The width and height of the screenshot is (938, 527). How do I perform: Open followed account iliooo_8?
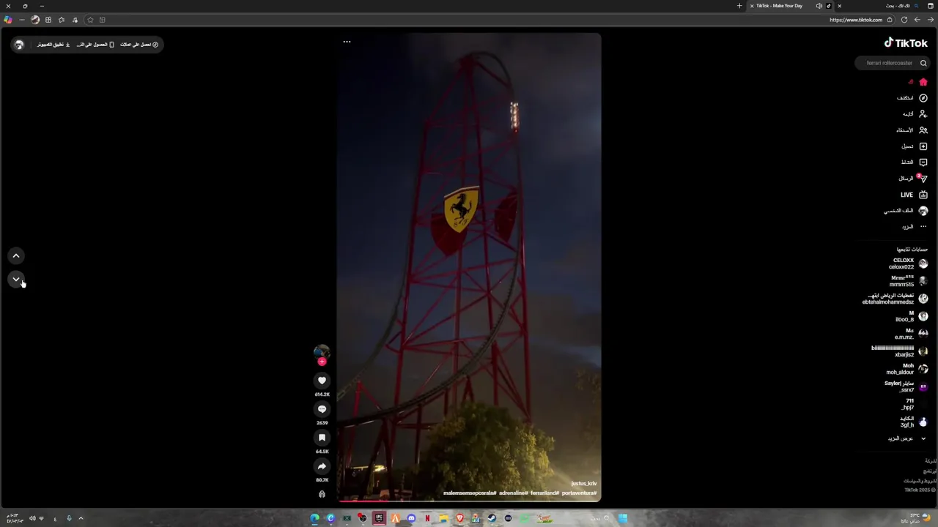click(912, 316)
